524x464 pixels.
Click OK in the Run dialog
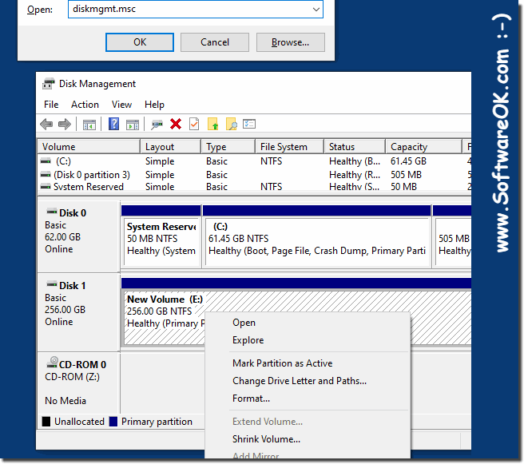point(140,42)
